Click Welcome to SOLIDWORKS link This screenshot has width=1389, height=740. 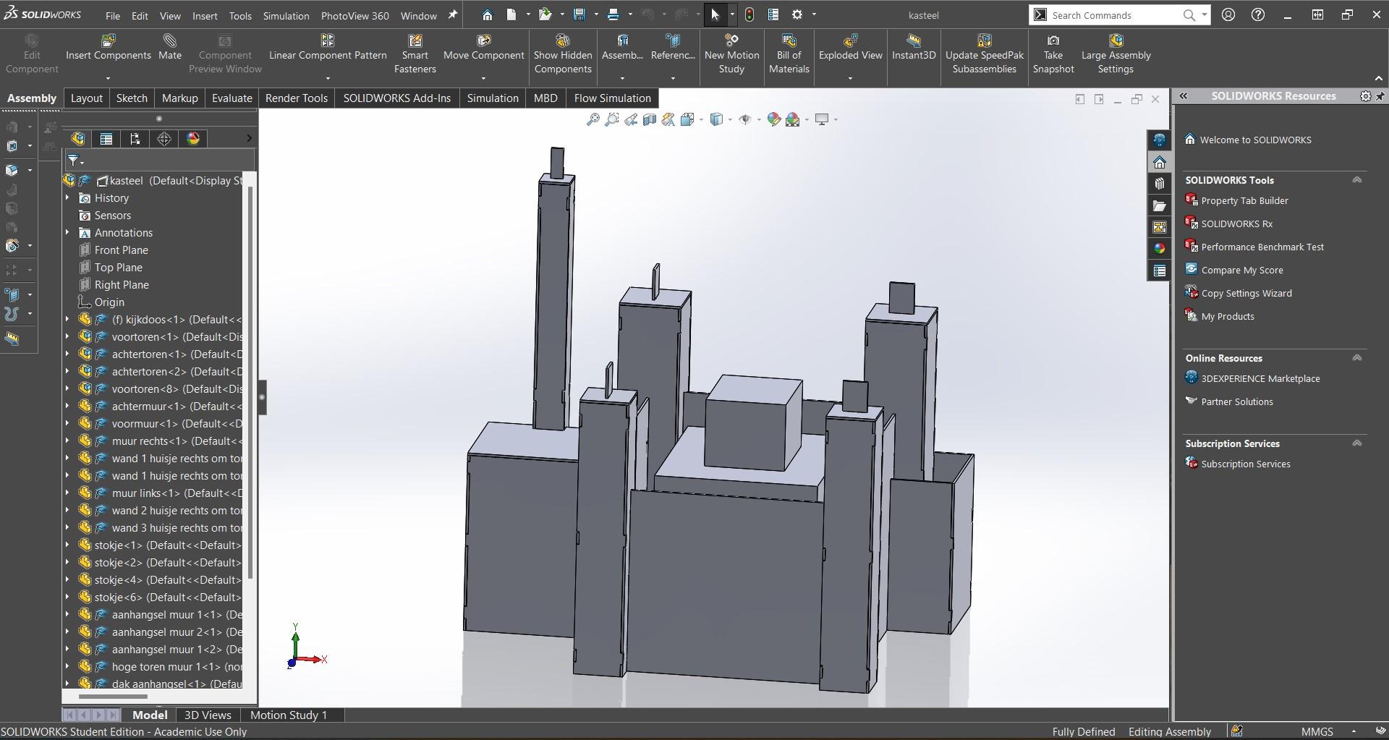point(1255,140)
